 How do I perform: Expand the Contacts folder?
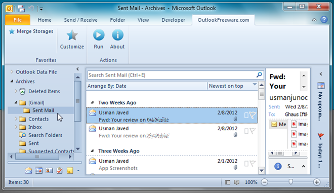click(x=16, y=119)
